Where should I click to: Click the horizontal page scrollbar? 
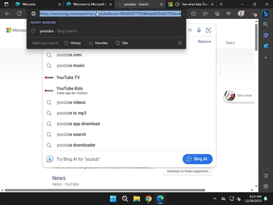(105, 190)
